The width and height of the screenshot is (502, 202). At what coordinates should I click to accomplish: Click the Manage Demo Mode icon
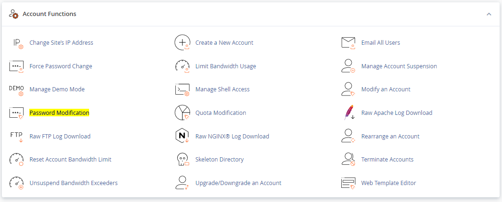click(16, 89)
